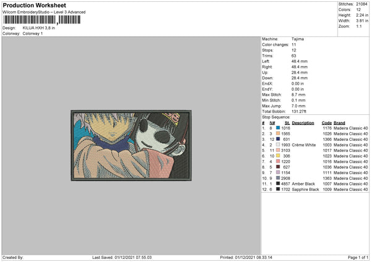371x262 pixels.
Task: Pick the Crème White color swatch
Action: point(278,145)
